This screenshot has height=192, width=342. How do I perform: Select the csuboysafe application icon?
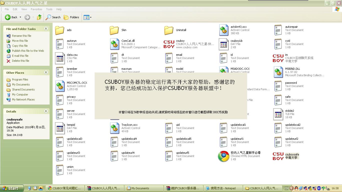pyautogui.click(x=278, y=156)
